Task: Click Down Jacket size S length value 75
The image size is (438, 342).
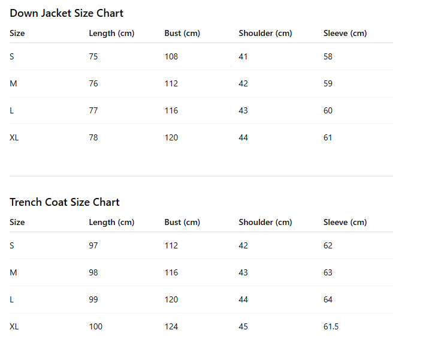Action: coord(93,56)
